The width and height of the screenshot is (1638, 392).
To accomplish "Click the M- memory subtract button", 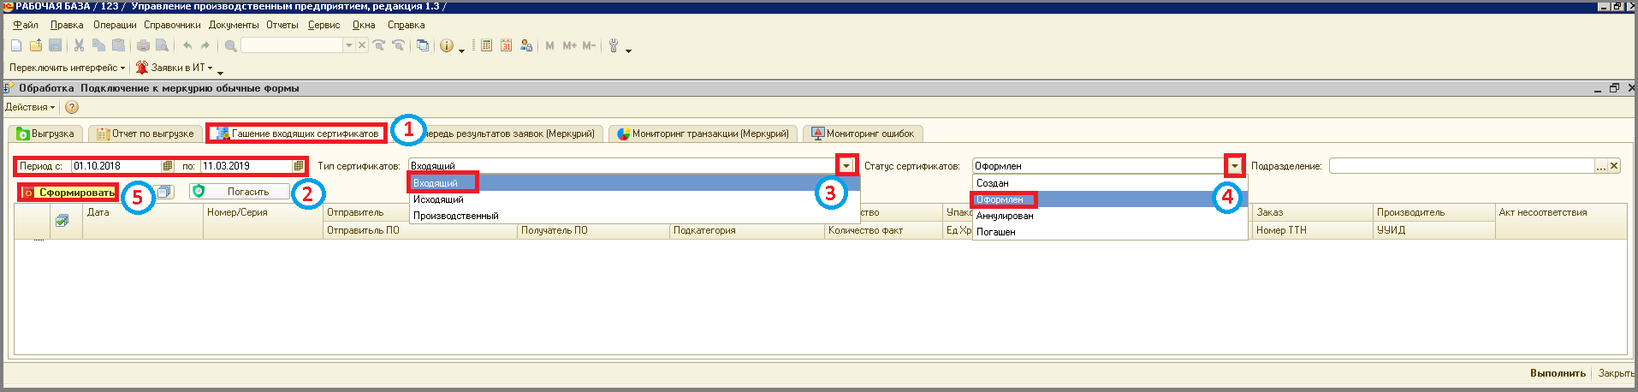I will pyautogui.click(x=589, y=45).
